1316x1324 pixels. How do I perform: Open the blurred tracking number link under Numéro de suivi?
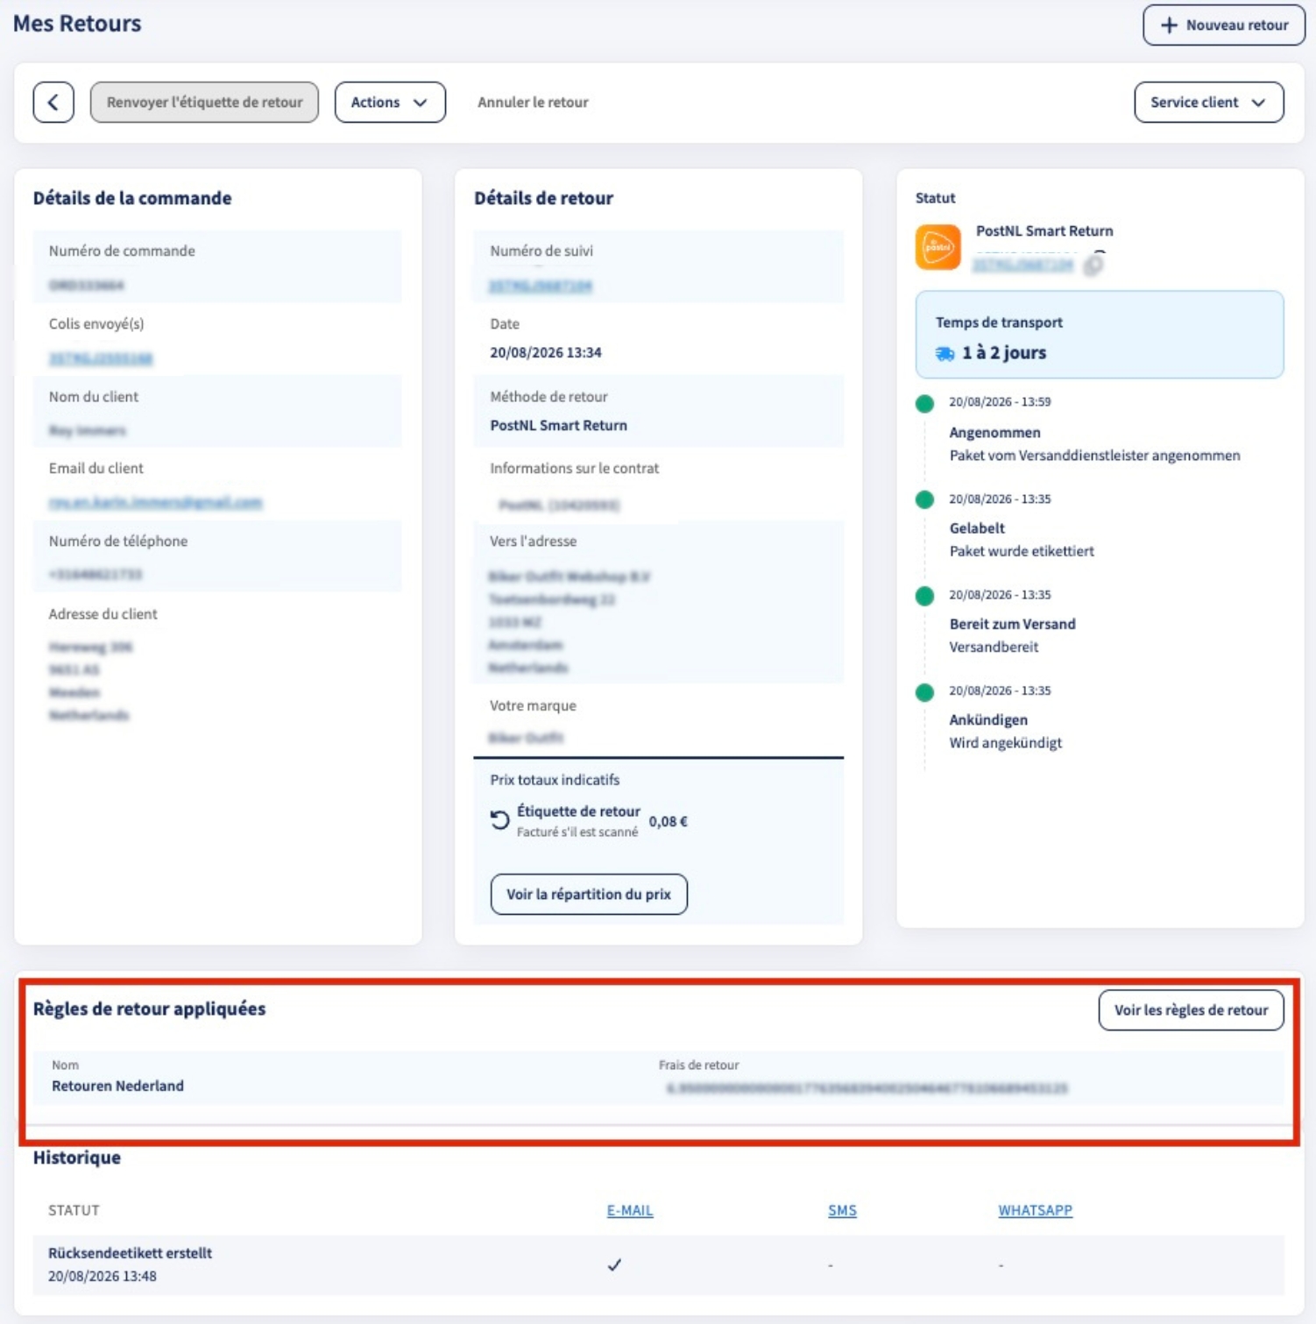click(x=541, y=286)
